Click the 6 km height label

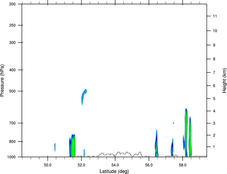214,86
